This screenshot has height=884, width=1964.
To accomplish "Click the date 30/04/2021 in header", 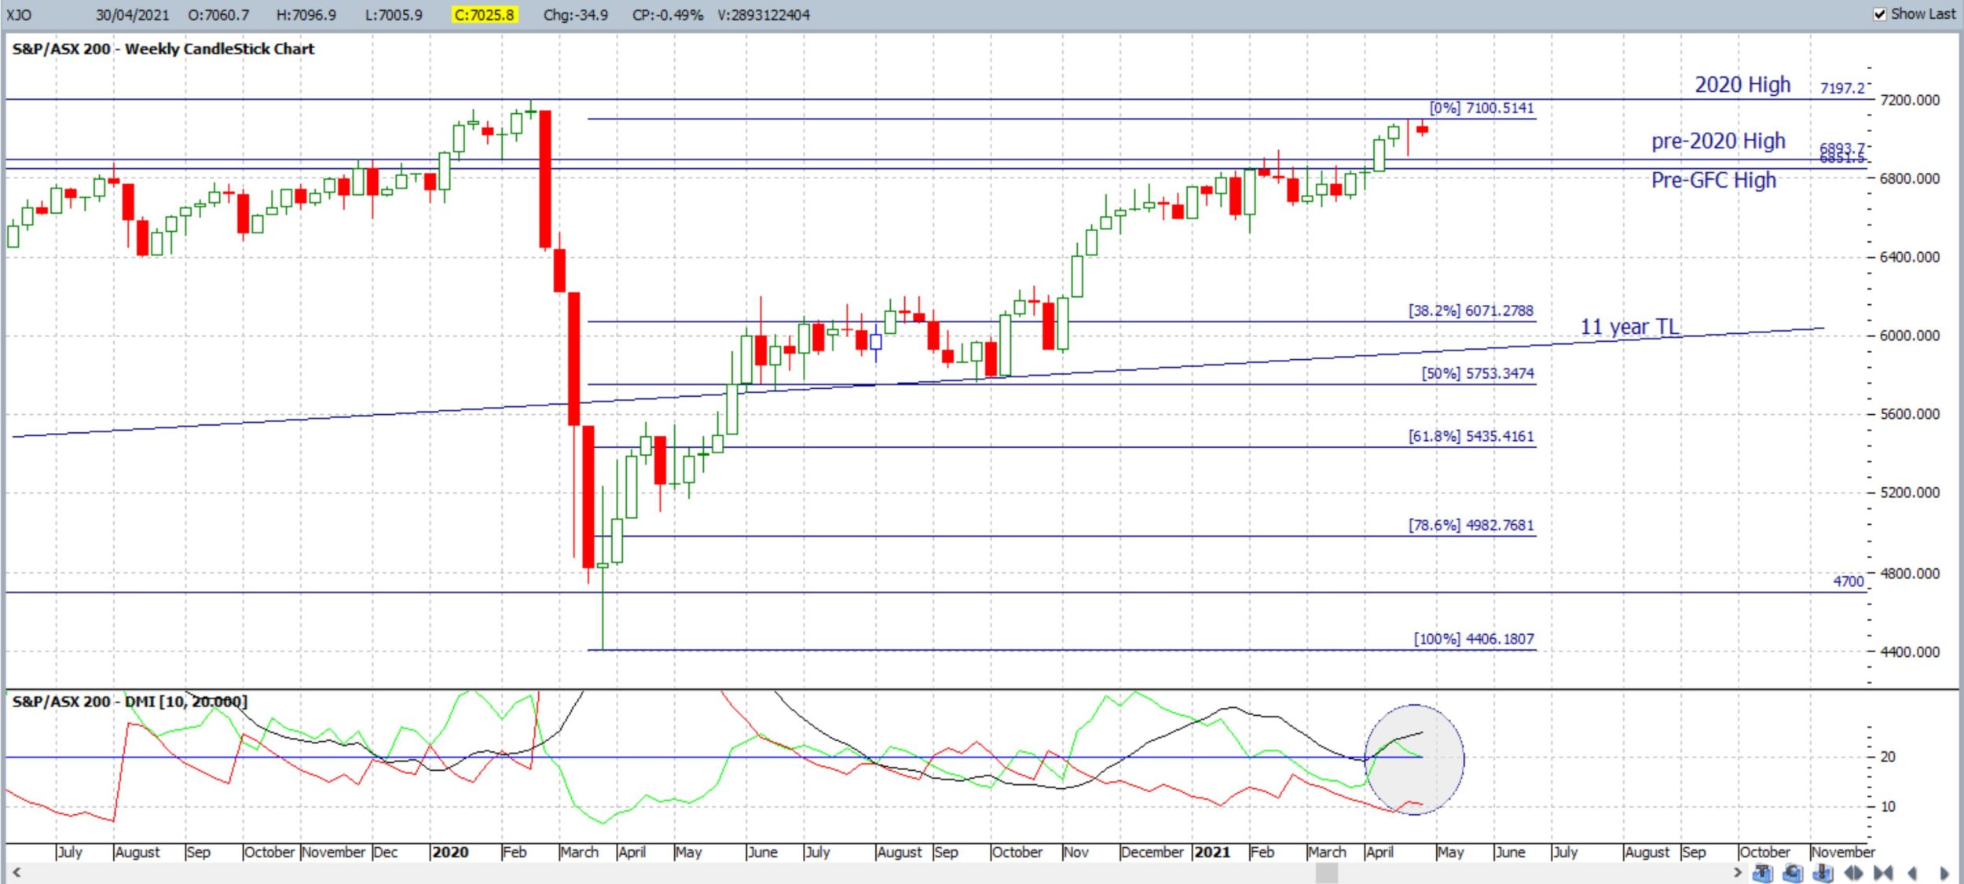I will click(x=132, y=15).
